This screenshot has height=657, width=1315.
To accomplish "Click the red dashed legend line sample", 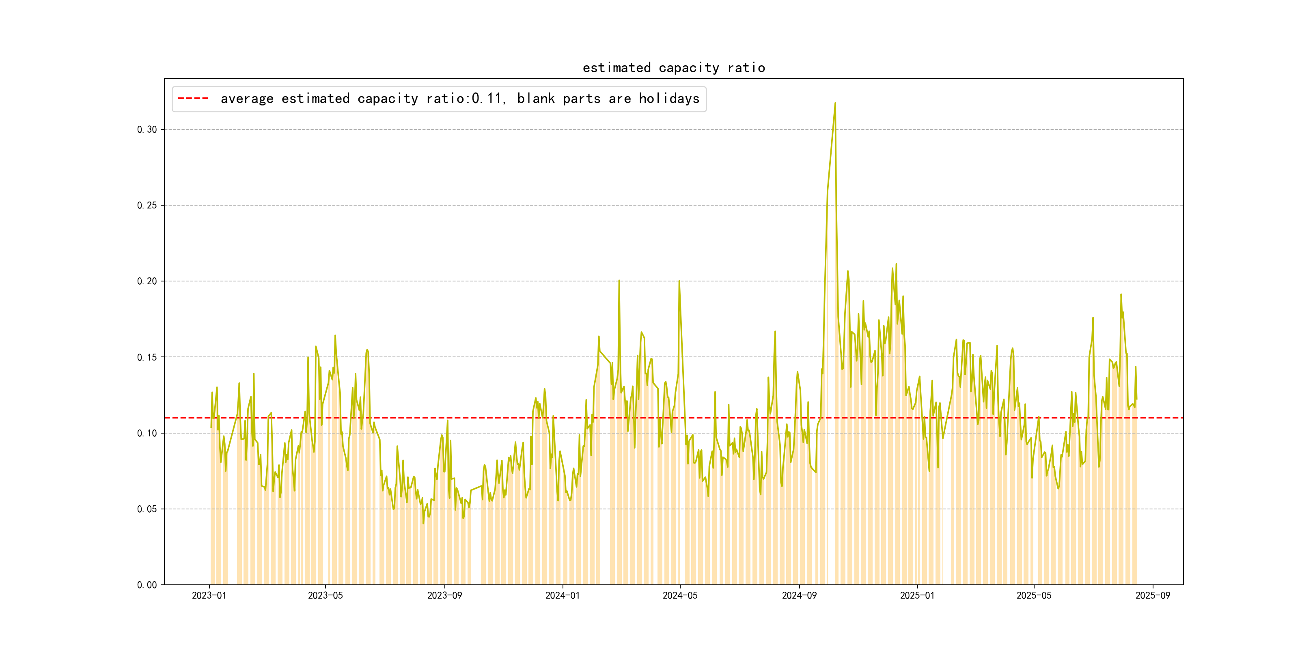I will [193, 99].
